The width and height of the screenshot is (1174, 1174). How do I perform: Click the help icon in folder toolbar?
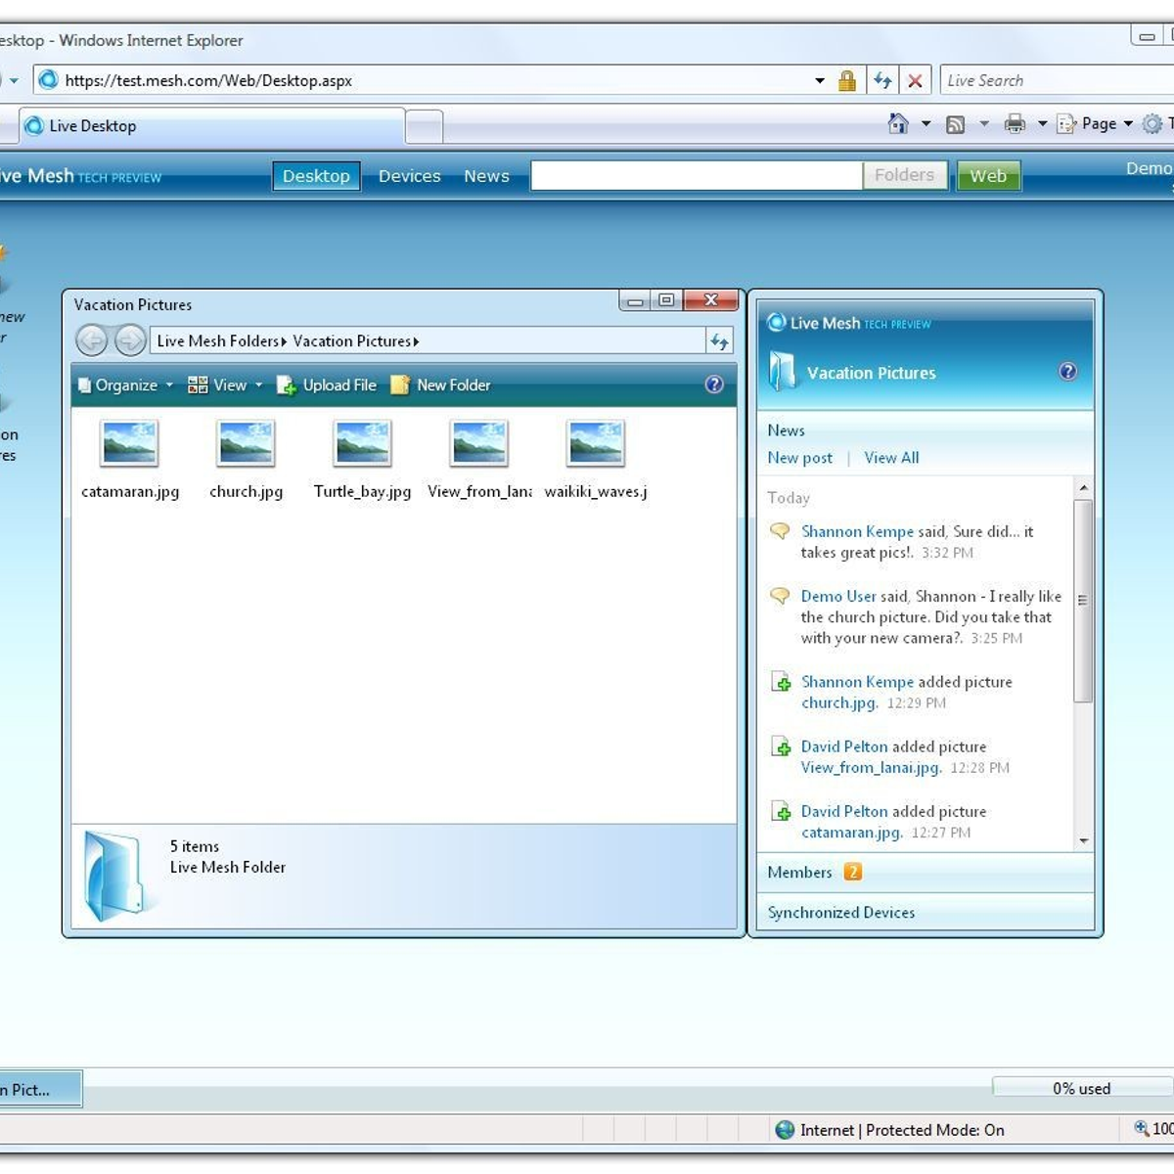(714, 384)
